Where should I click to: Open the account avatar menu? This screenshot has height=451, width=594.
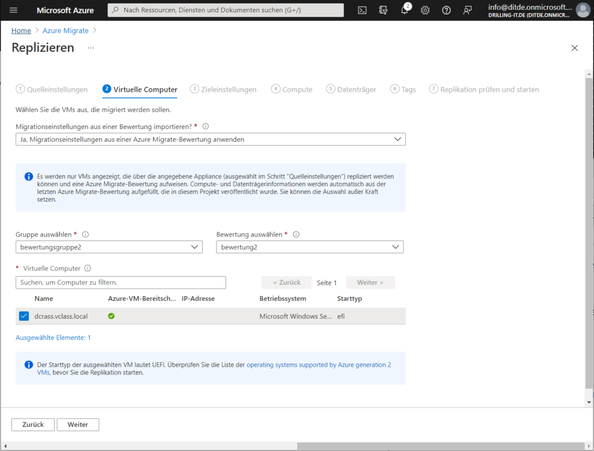(582, 10)
